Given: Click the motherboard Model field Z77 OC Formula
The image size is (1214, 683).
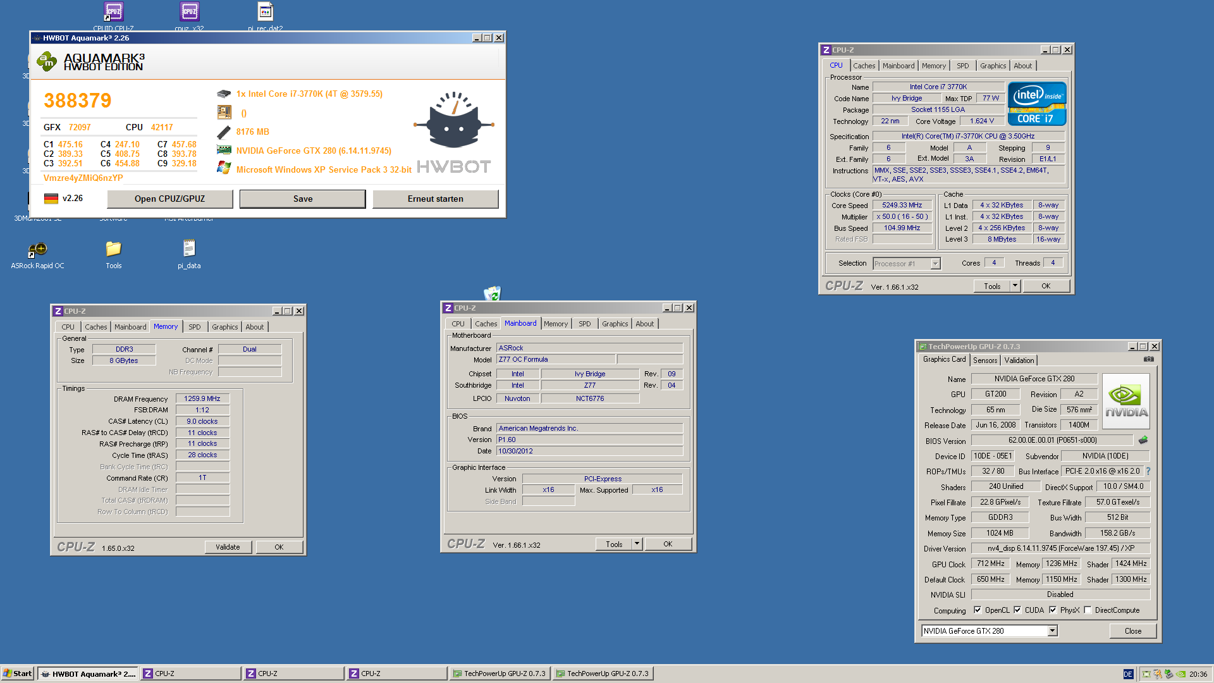Looking at the screenshot, I should tap(555, 359).
